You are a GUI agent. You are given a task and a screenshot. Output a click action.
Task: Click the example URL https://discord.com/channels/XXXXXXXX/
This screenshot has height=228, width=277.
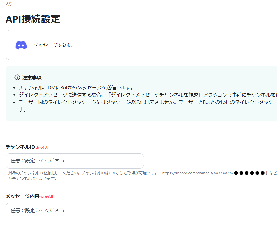pyautogui.click(x=198, y=173)
